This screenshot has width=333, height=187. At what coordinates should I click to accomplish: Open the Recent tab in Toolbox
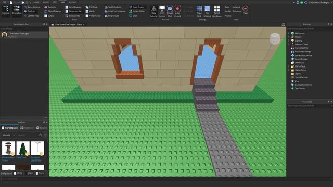[x=42, y=128]
